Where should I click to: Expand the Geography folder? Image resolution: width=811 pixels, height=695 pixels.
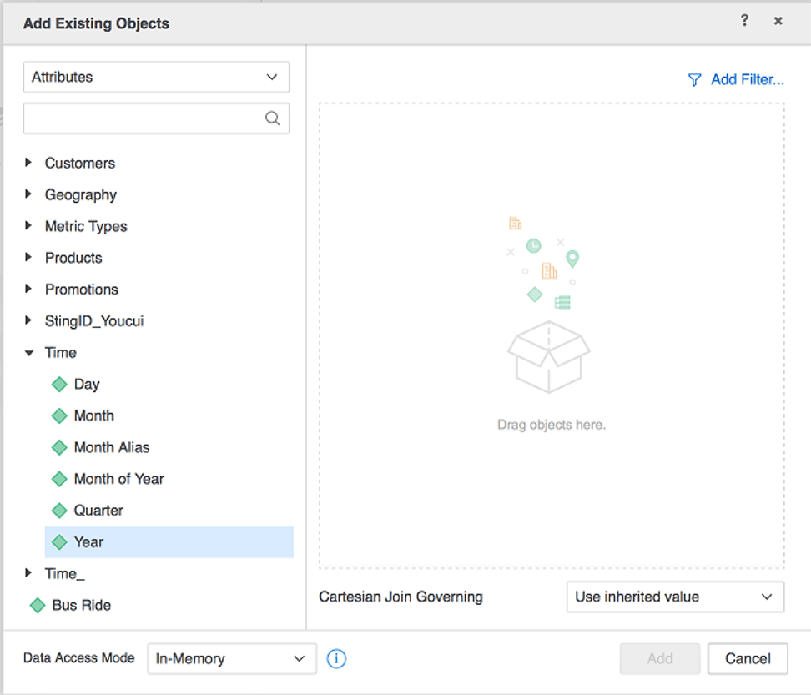29,194
